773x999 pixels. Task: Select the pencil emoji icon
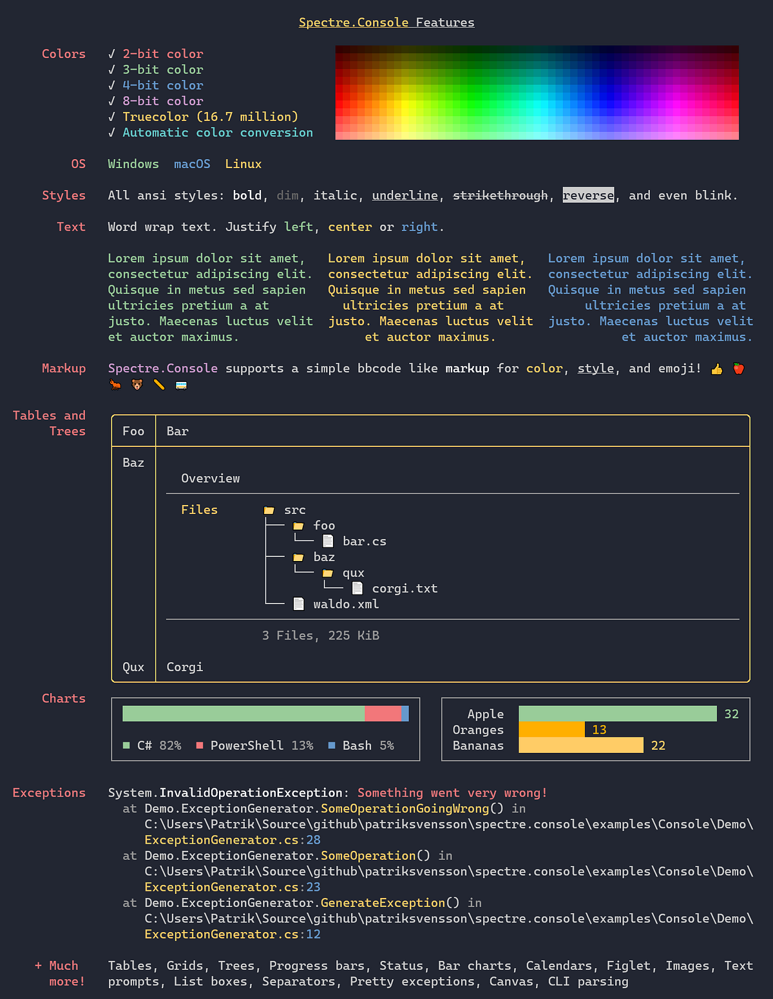click(158, 384)
